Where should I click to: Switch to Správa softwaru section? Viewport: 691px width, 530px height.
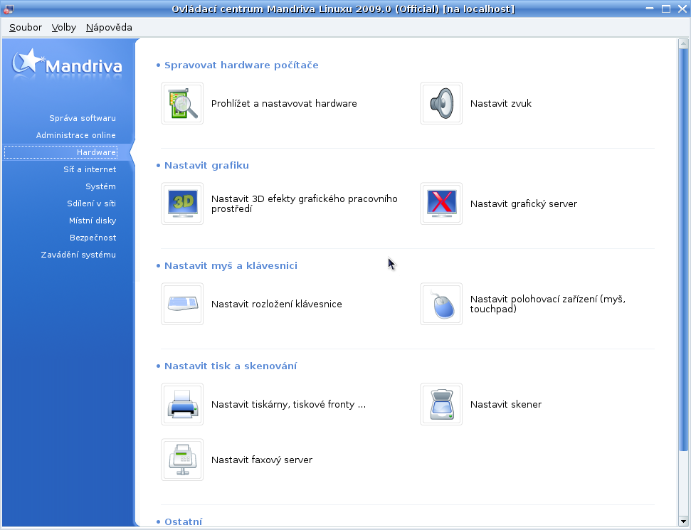tap(83, 118)
